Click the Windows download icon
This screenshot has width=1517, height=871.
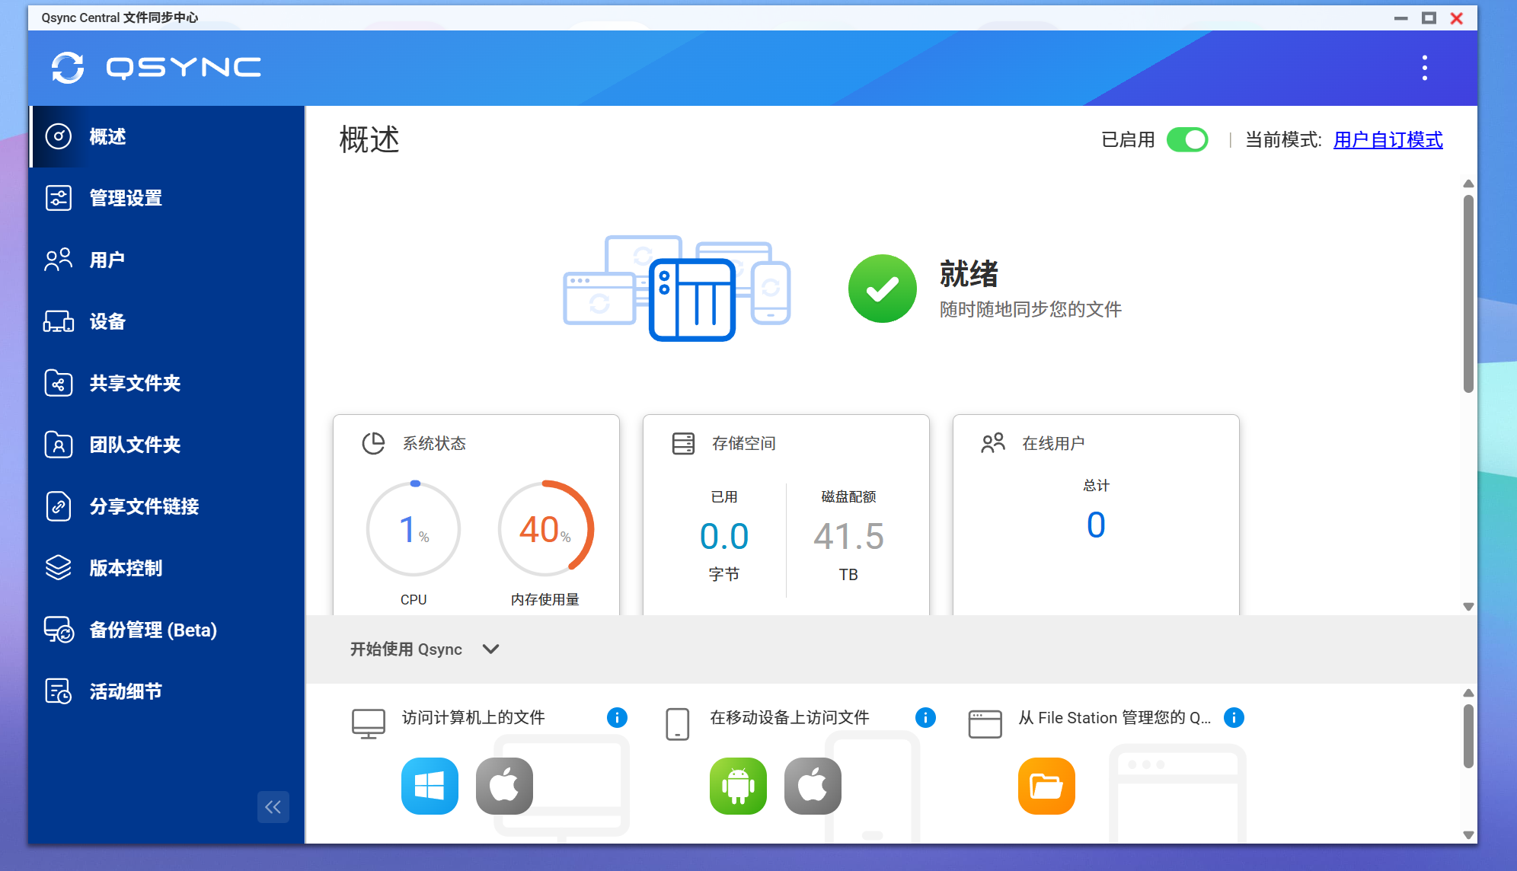[430, 786]
